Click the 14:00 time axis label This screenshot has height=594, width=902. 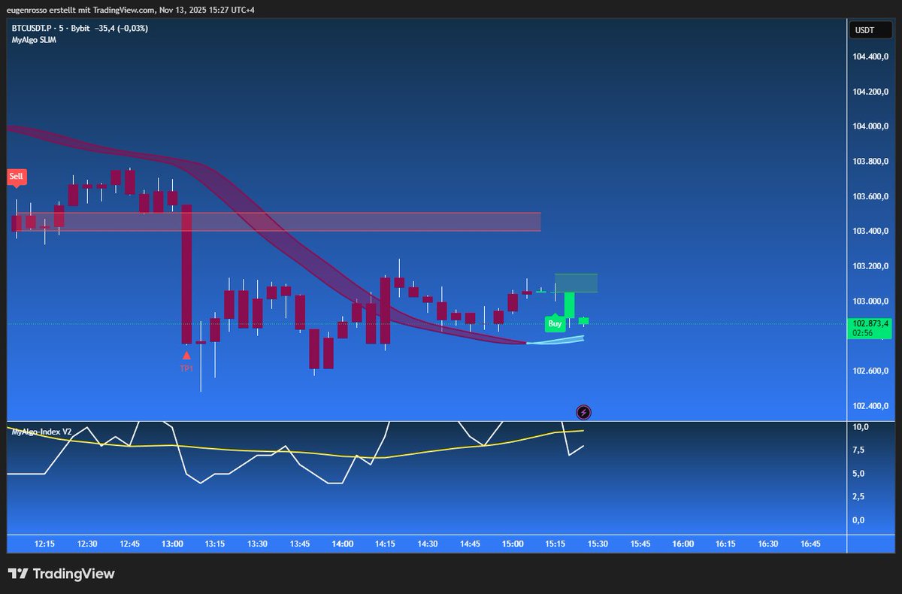pos(343,544)
